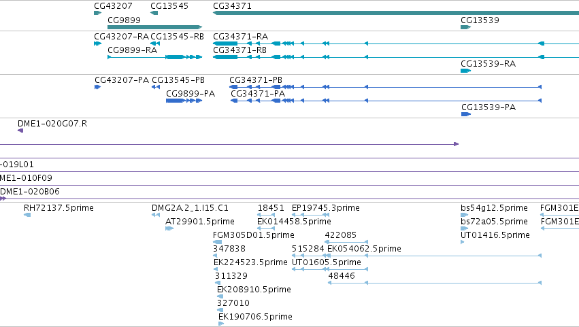Click the CG34371-PB protein label
The image size is (579, 327).
tap(256, 80)
